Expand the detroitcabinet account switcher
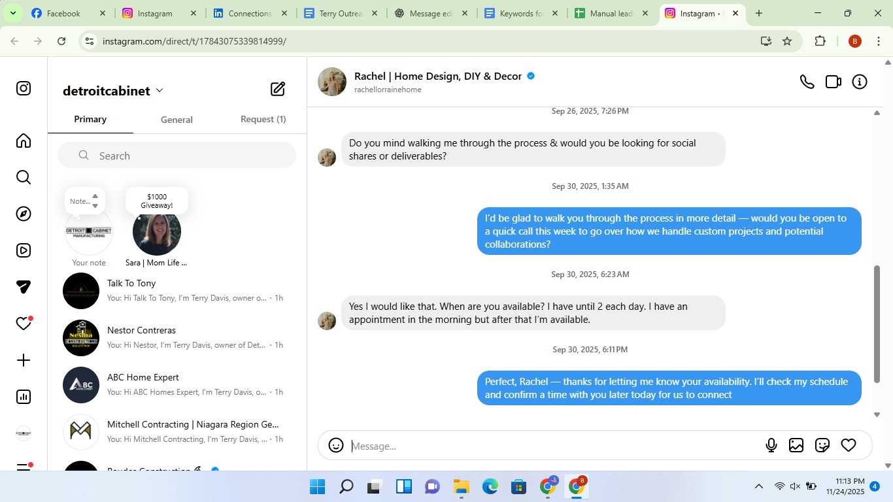 pos(160,91)
